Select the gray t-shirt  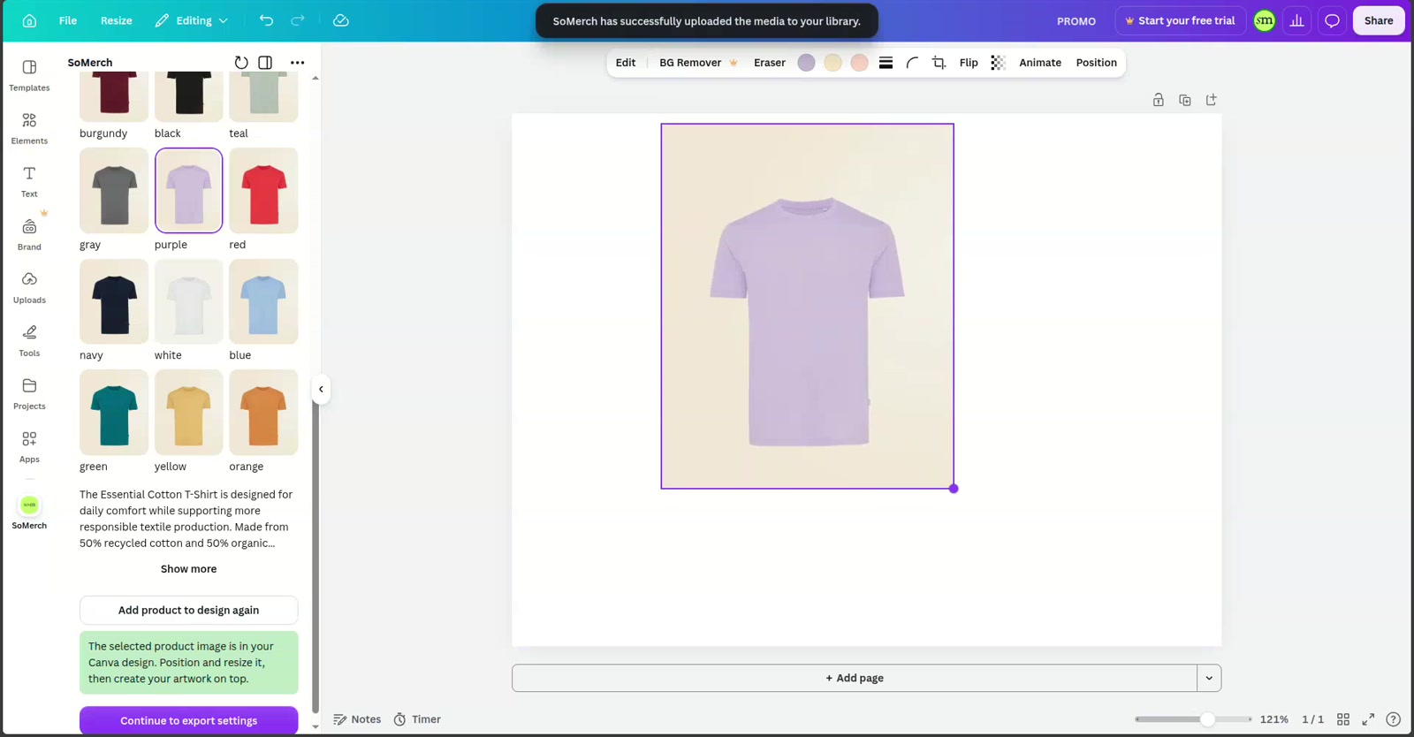114,191
